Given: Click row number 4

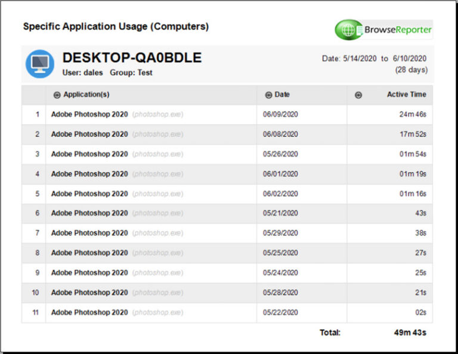Looking at the screenshot, I should click(x=38, y=174).
